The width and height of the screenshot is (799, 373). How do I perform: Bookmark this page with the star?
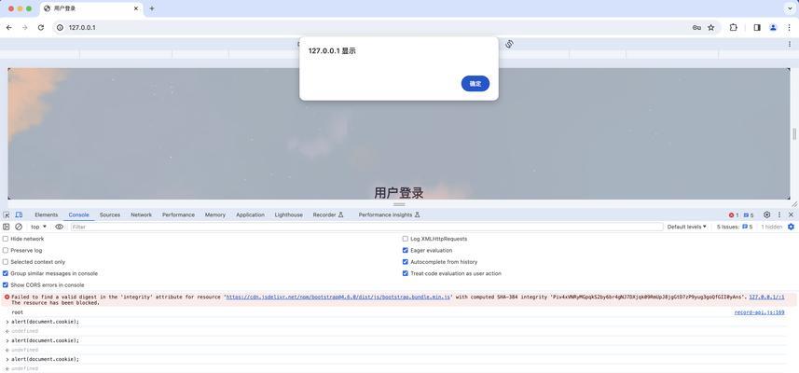click(x=710, y=28)
